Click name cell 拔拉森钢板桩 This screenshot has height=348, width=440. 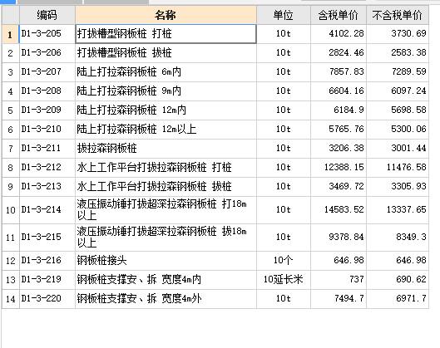coord(166,149)
